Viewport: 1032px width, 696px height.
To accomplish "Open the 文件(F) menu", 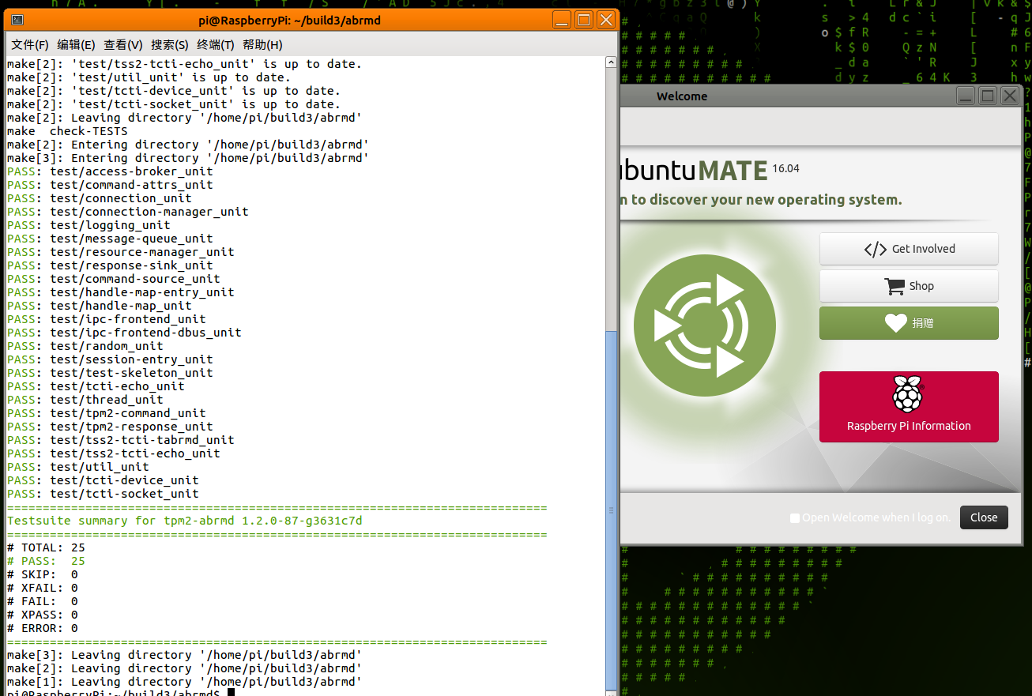I will (x=28, y=45).
